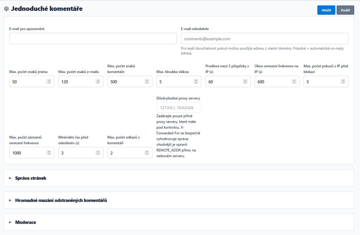Click stepper arrows of Max. hloubka vlákna

[x=196, y=81]
